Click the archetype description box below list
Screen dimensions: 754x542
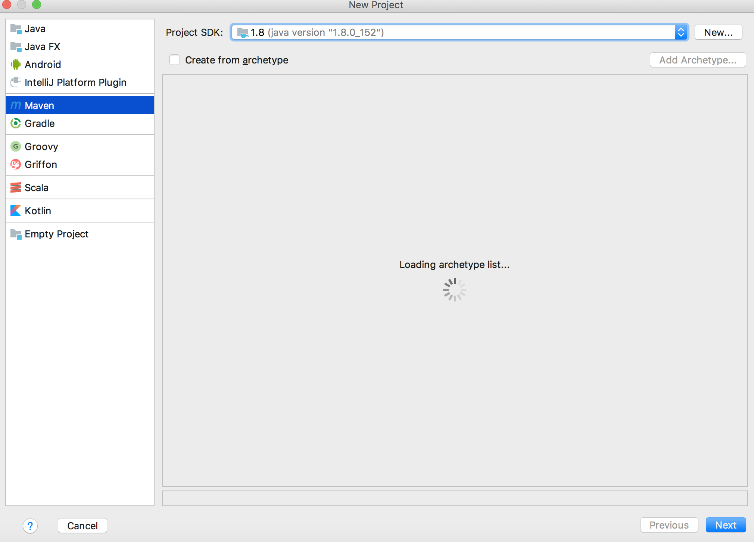pos(455,498)
